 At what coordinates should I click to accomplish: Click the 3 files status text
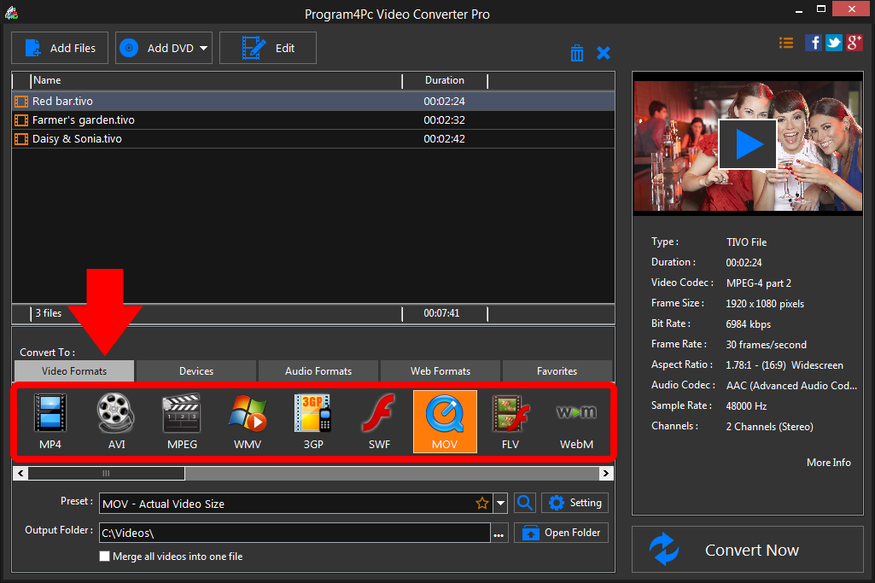49,313
